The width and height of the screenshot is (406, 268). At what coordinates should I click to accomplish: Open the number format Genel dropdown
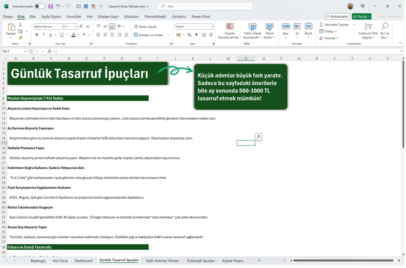[211, 27]
